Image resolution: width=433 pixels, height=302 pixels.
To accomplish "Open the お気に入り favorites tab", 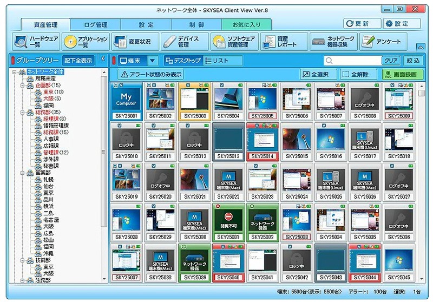I will click(246, 24).
